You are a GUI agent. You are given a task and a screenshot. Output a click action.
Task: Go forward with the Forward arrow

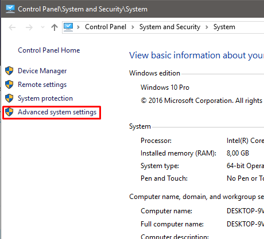tap(29, 27)
